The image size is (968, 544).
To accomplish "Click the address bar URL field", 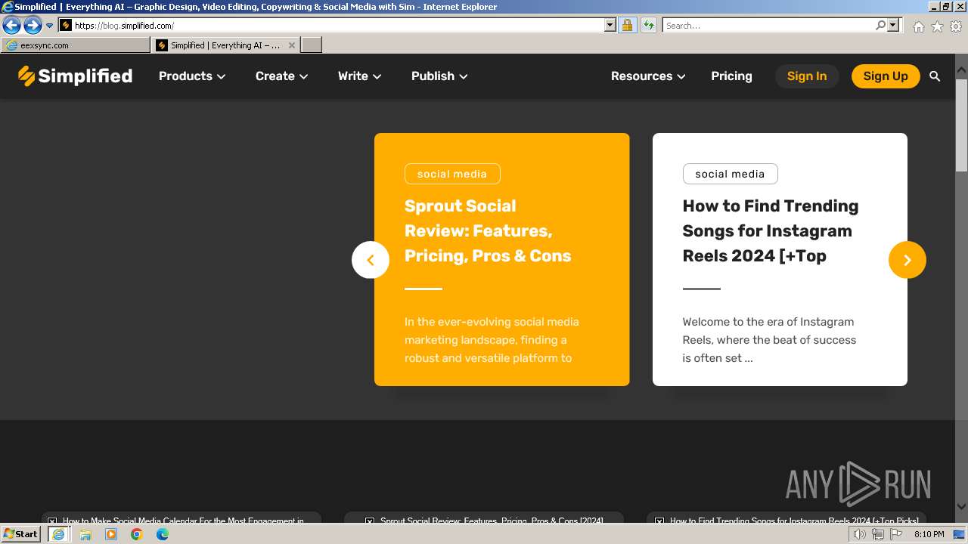I will pyautogui.click(x=338, y=25).
